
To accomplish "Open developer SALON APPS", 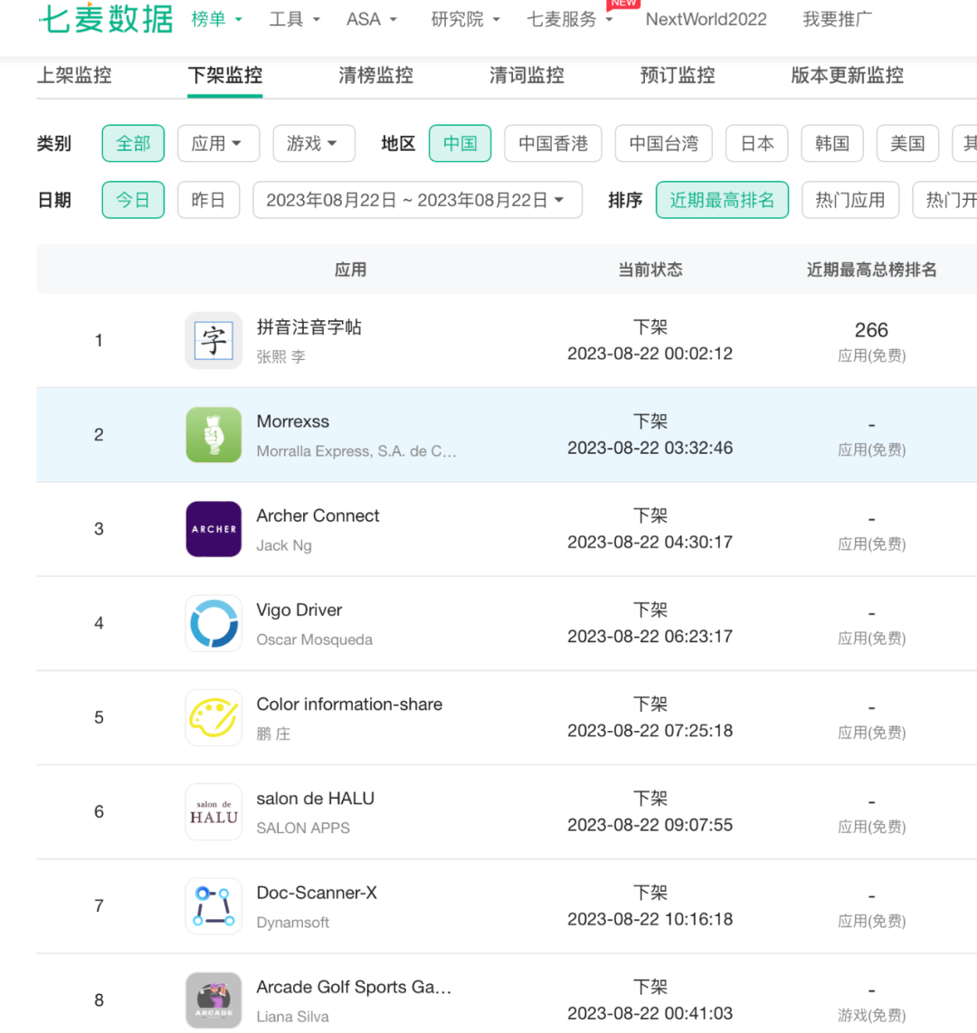I will pos(303,828).
